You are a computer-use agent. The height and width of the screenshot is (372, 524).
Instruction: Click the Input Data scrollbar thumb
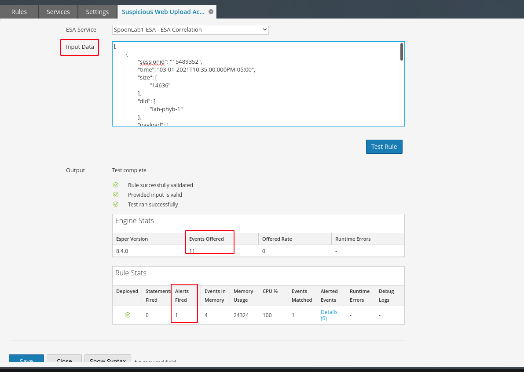(x=401, y=52)
